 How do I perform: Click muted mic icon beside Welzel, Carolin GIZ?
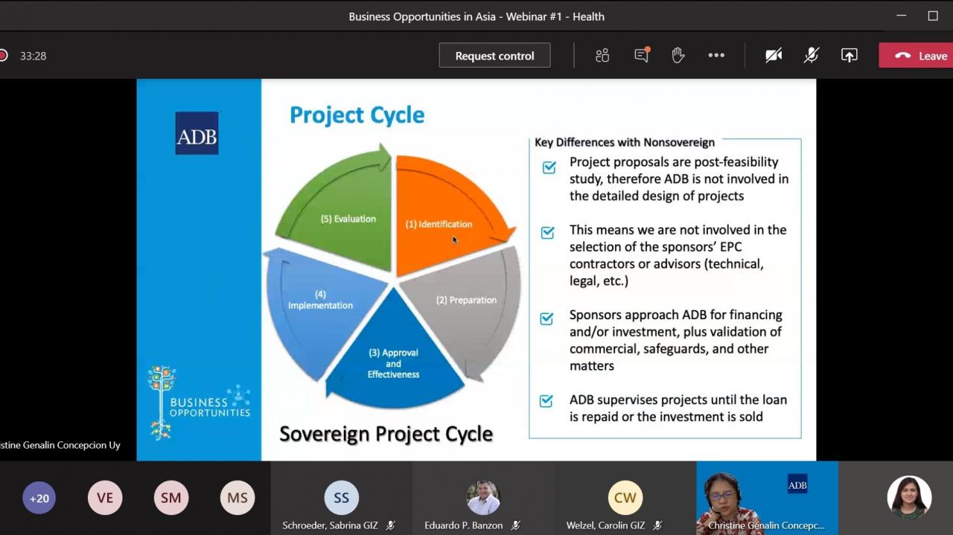(x=657, y=525)
